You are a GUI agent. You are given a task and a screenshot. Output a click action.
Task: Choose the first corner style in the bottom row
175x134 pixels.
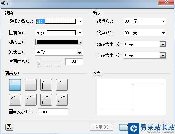15,100
